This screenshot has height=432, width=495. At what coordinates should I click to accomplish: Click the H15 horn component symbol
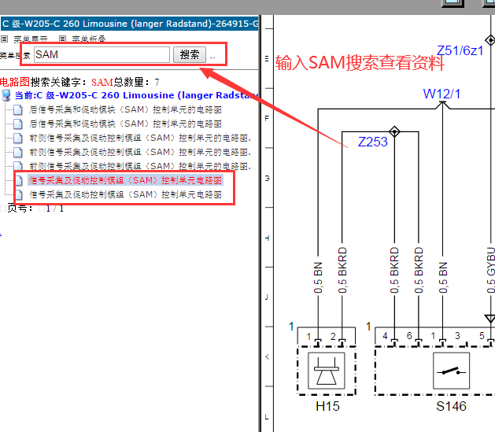pyautogui.click(x=327, y=371)
